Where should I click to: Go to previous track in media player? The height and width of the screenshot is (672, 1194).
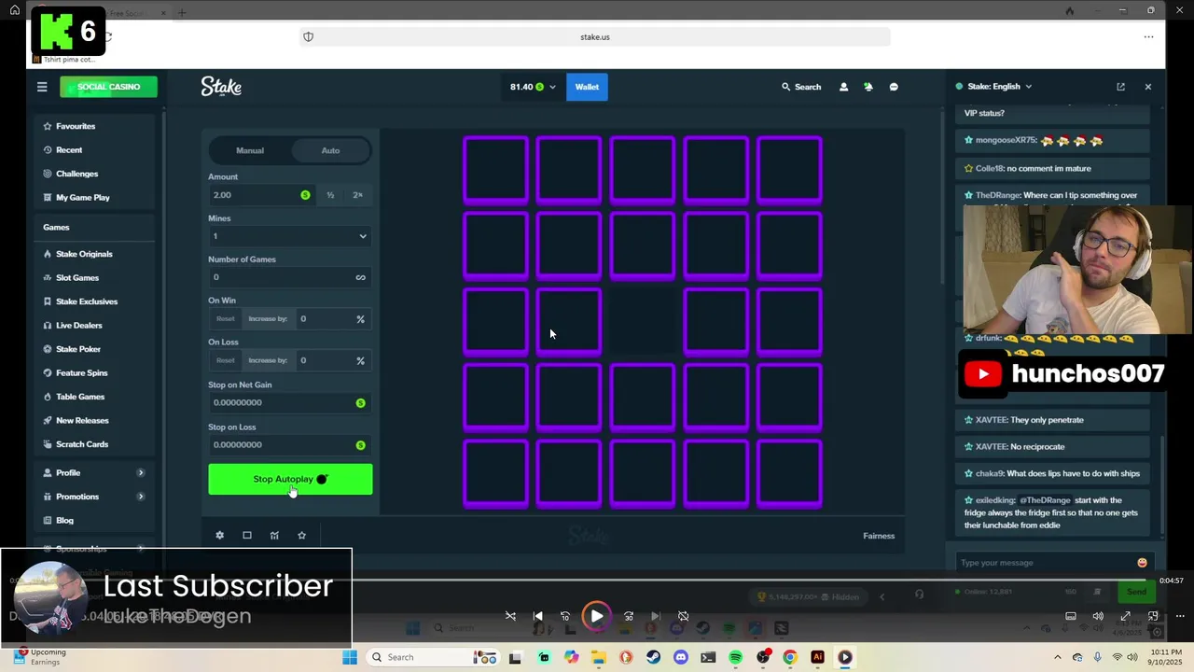point(538,616)
